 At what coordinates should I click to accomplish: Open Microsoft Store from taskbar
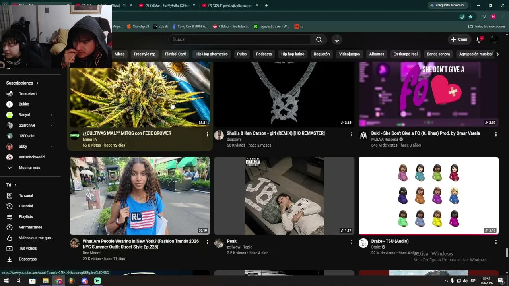(33, 281)
